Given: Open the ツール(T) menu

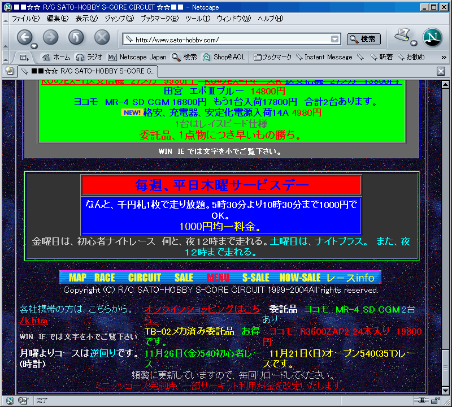Looking at the screenshot, I should point(198,19).
